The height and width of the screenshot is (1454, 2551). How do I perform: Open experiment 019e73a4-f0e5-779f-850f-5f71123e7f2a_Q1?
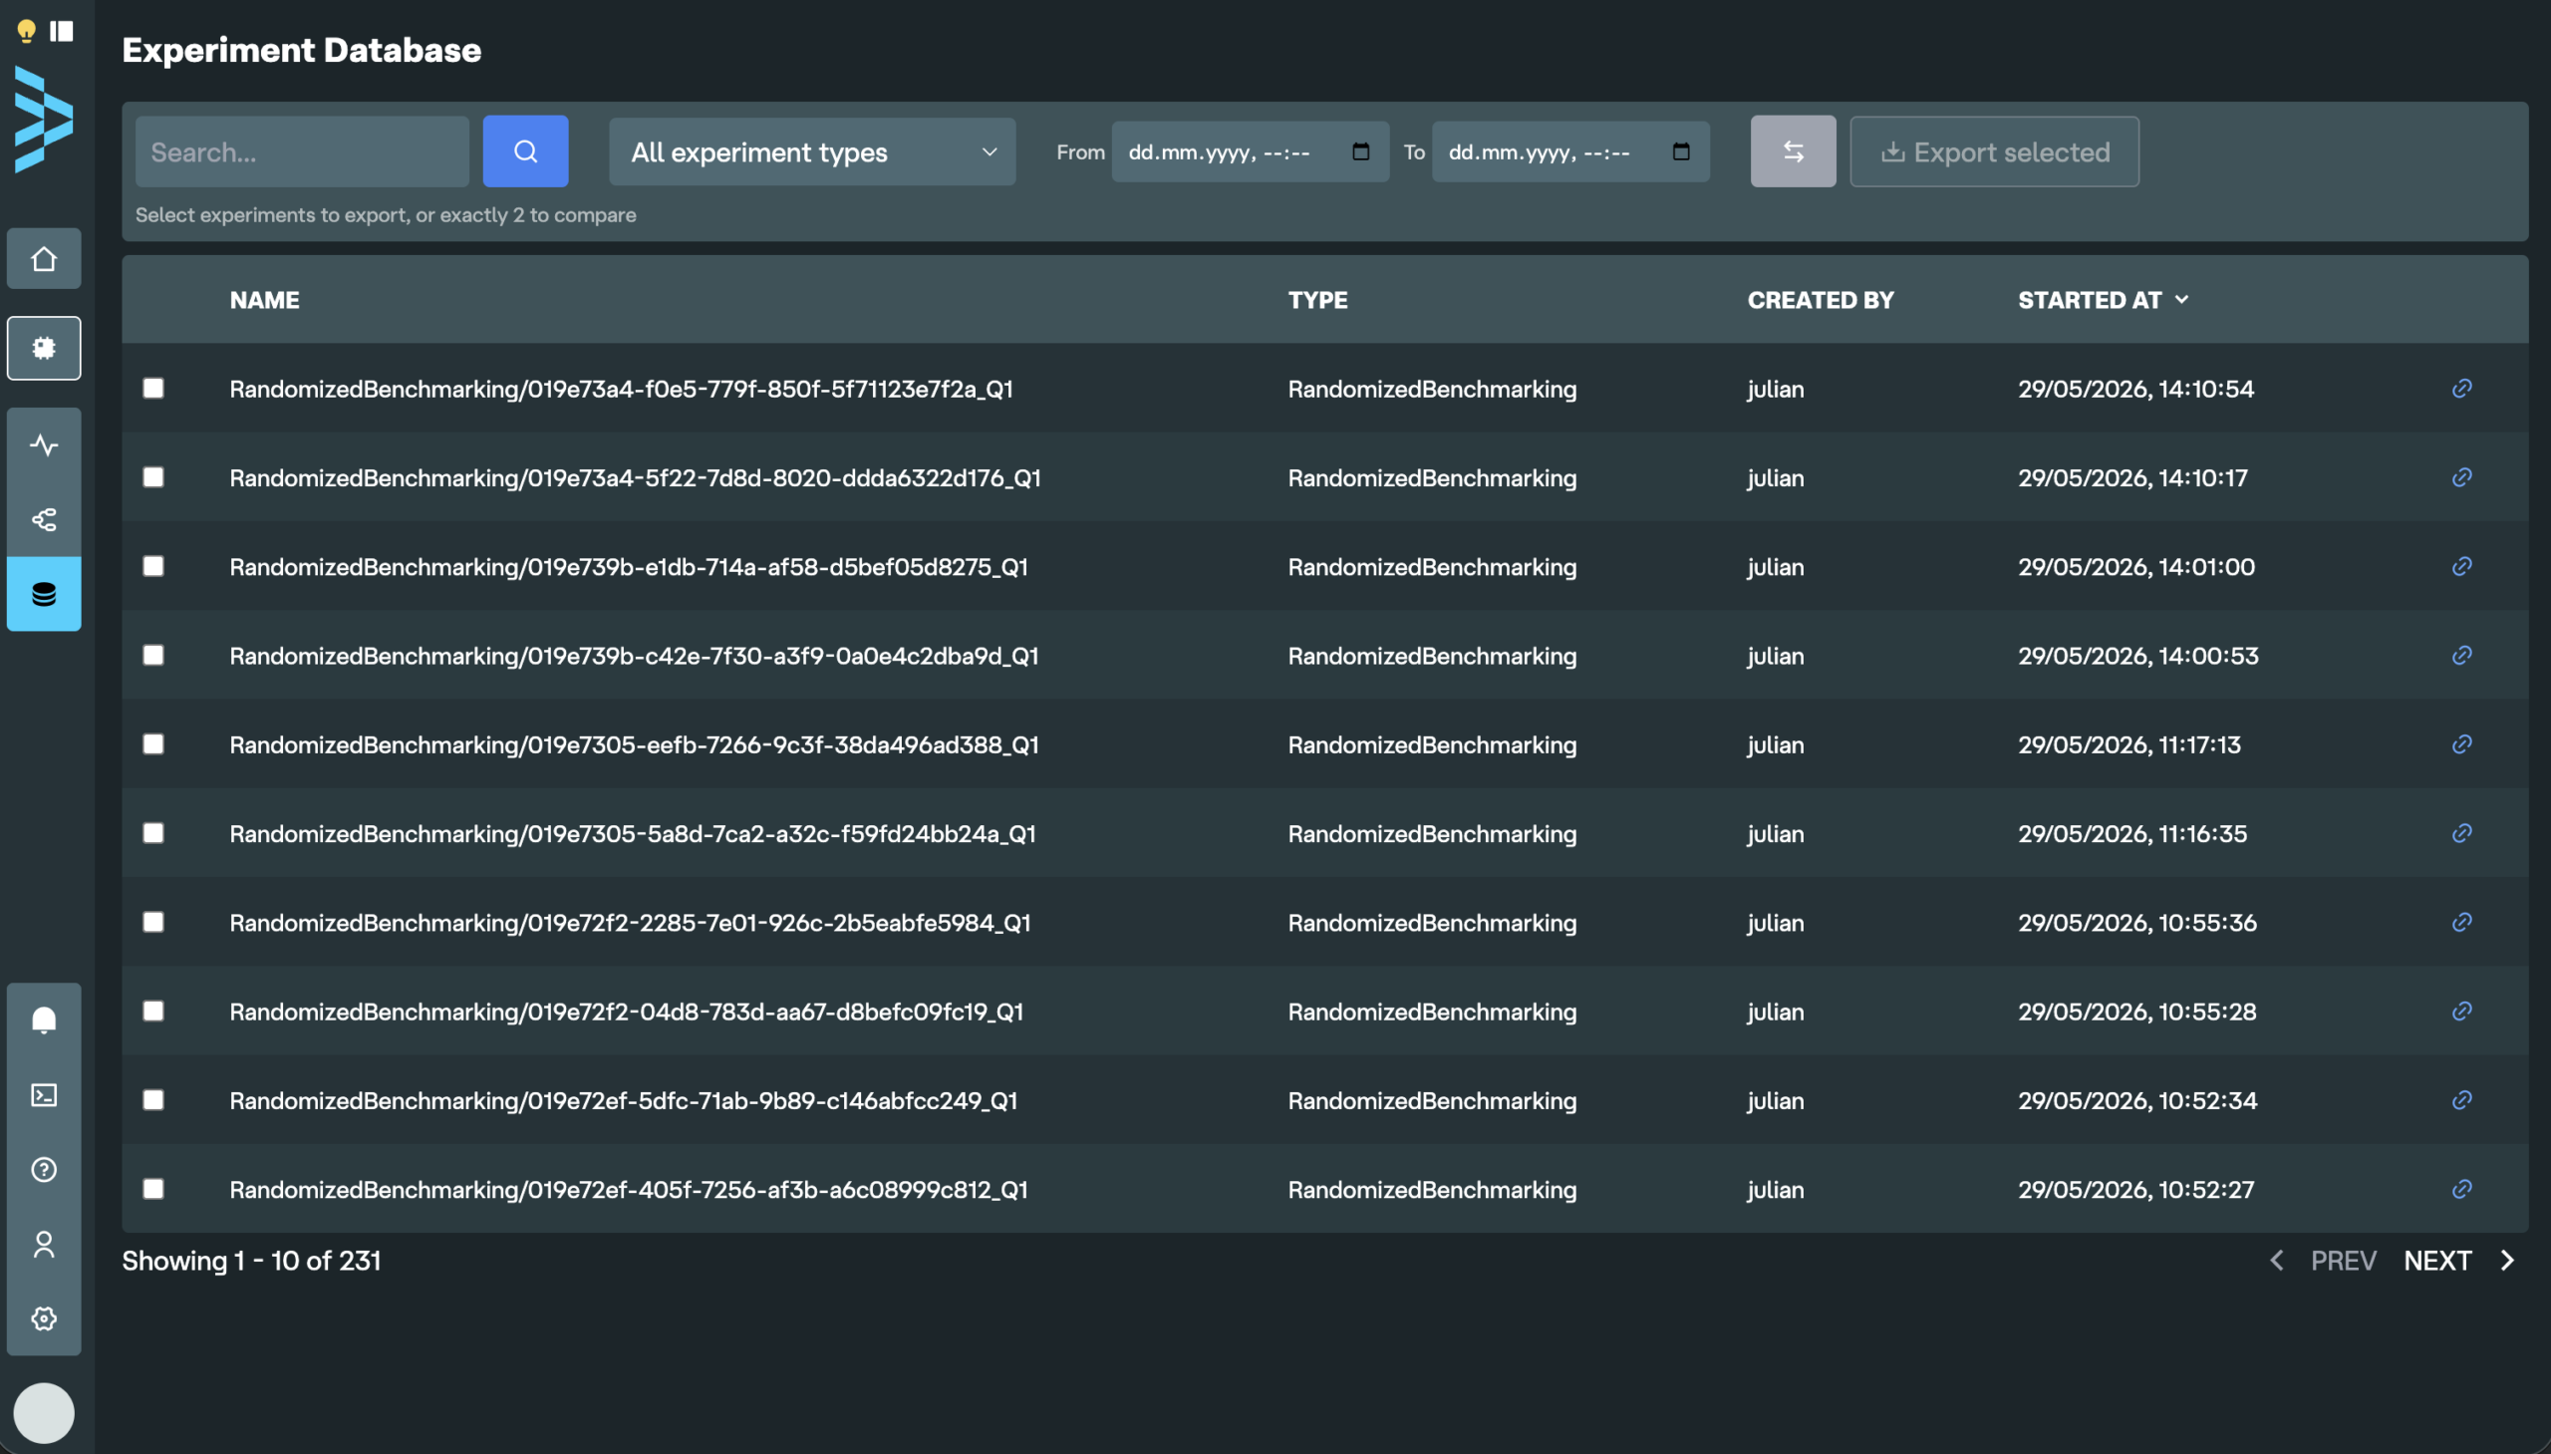621,389
